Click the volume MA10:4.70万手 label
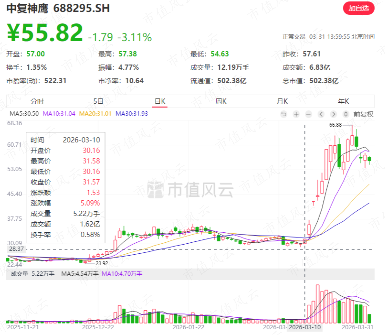 (122, 274)
